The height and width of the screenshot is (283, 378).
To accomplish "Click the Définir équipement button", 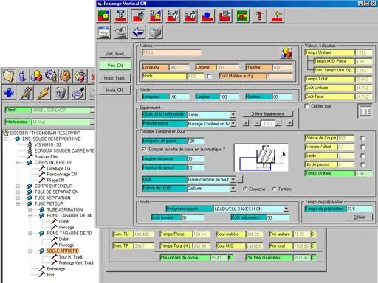I will click(267, 114).
